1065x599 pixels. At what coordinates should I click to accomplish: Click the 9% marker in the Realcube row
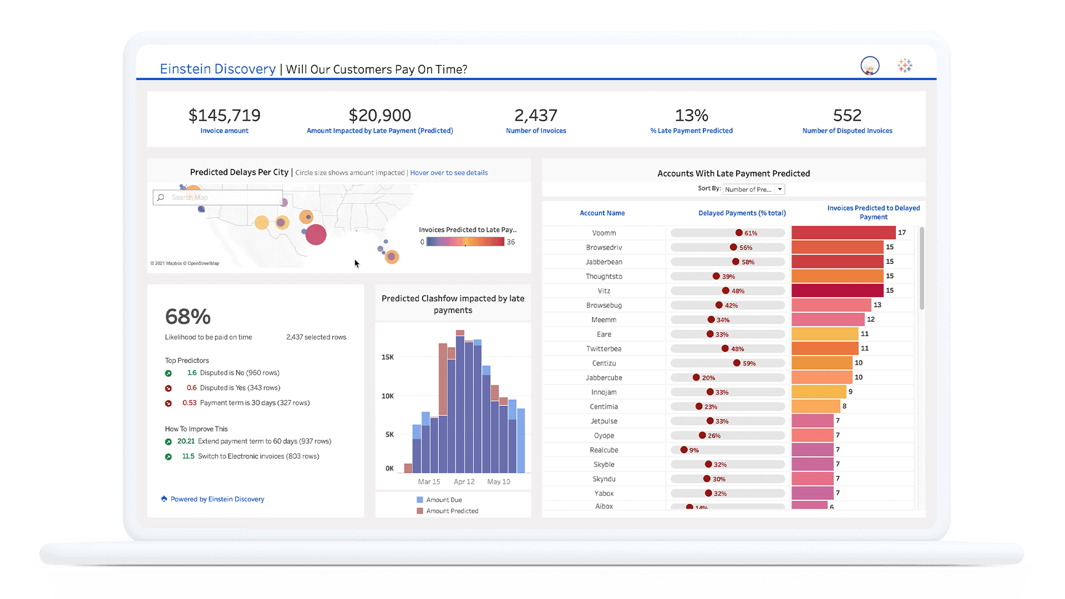(x=684, y=450)
